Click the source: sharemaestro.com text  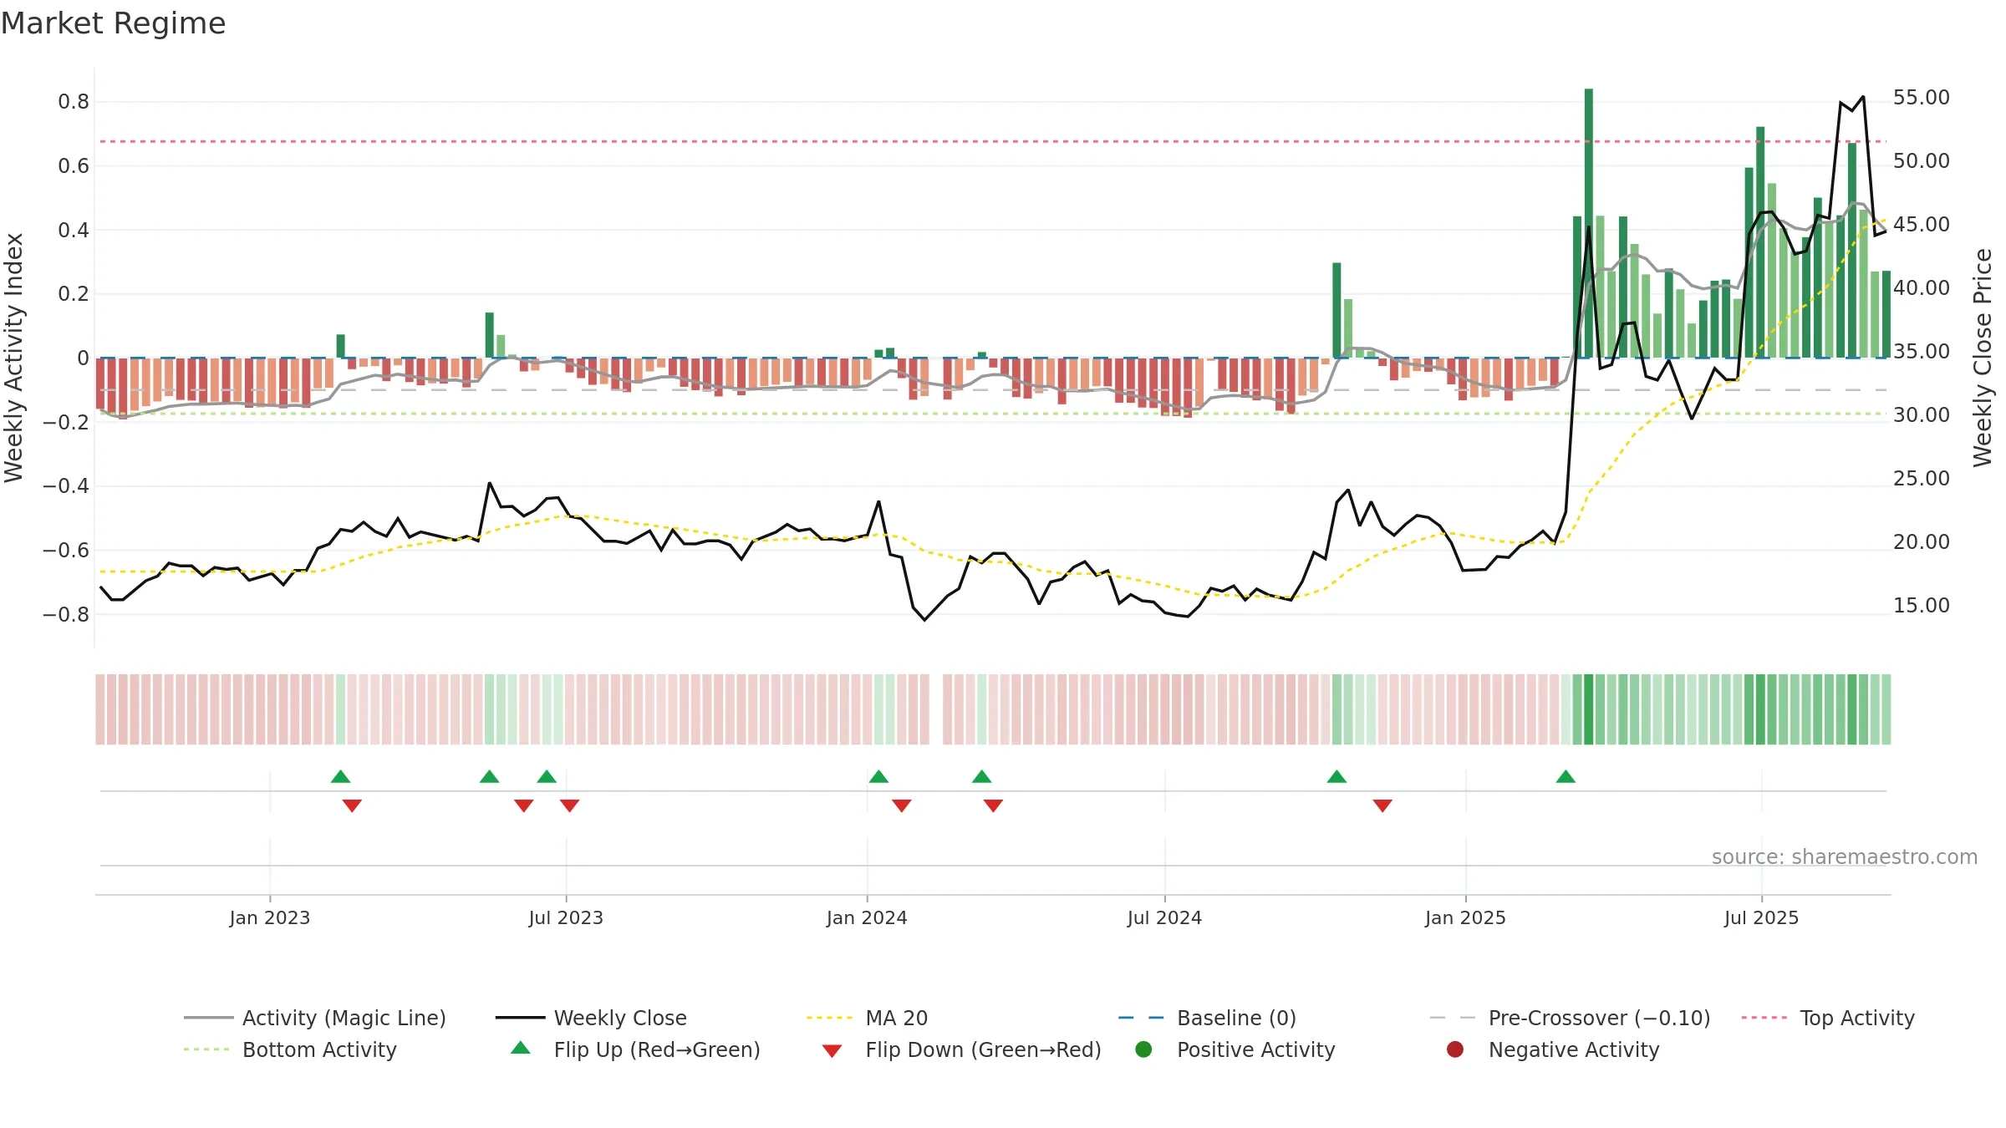point(1845,856)
